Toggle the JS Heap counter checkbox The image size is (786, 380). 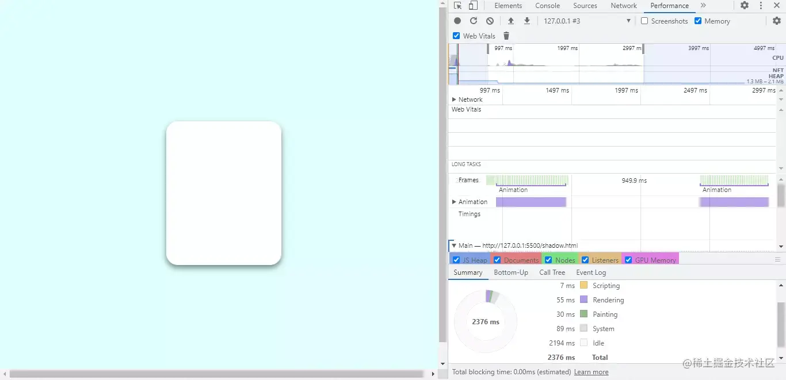coord(456,260)
